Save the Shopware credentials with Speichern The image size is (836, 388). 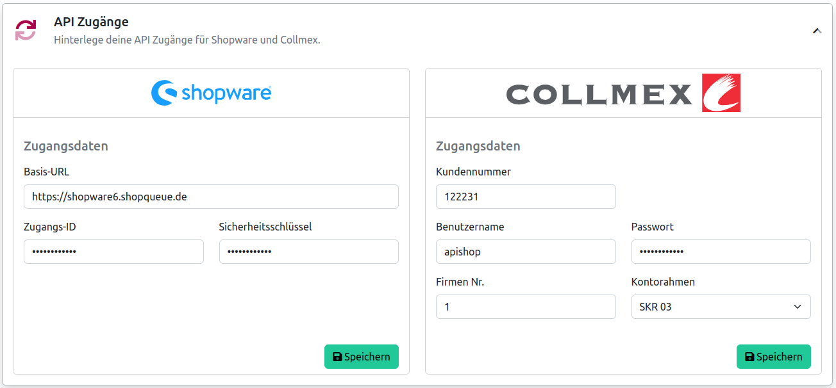tap(362, 357)
